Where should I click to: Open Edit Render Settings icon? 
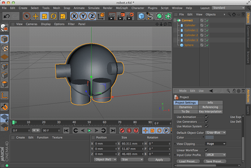[x=130, y=16]
